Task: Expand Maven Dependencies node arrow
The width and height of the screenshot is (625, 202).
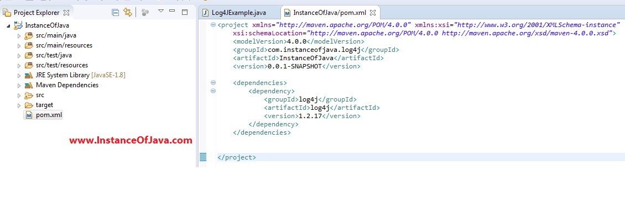Action: coord(19,86)
